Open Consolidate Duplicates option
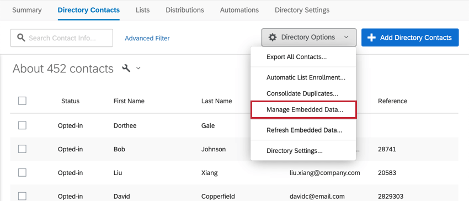Screen dimensions: 469x201 pos(303,93)
